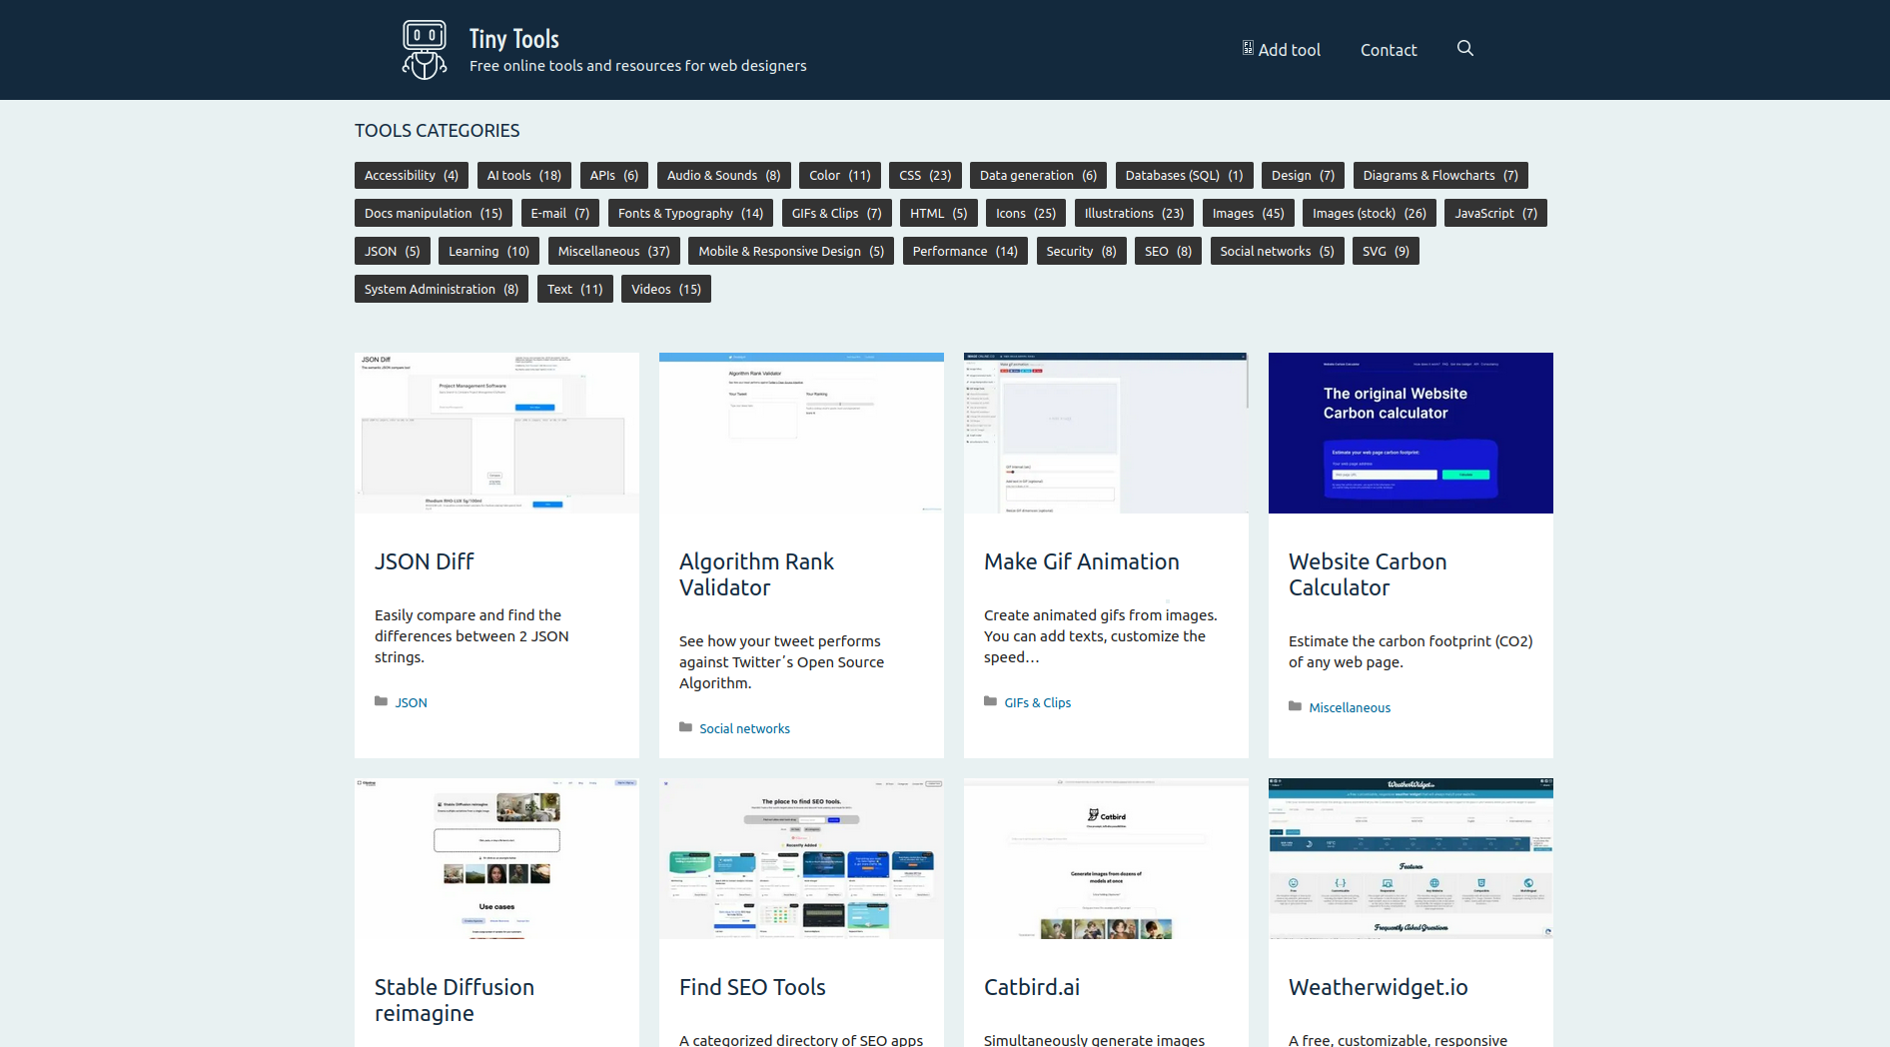Click the Social networks category link under Algorithm Rank Validator
This screenshot has height=1047, width=1890.
click(744, 728)
